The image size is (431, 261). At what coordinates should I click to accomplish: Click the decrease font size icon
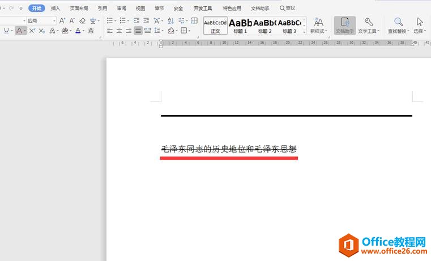tap(72, 20)
